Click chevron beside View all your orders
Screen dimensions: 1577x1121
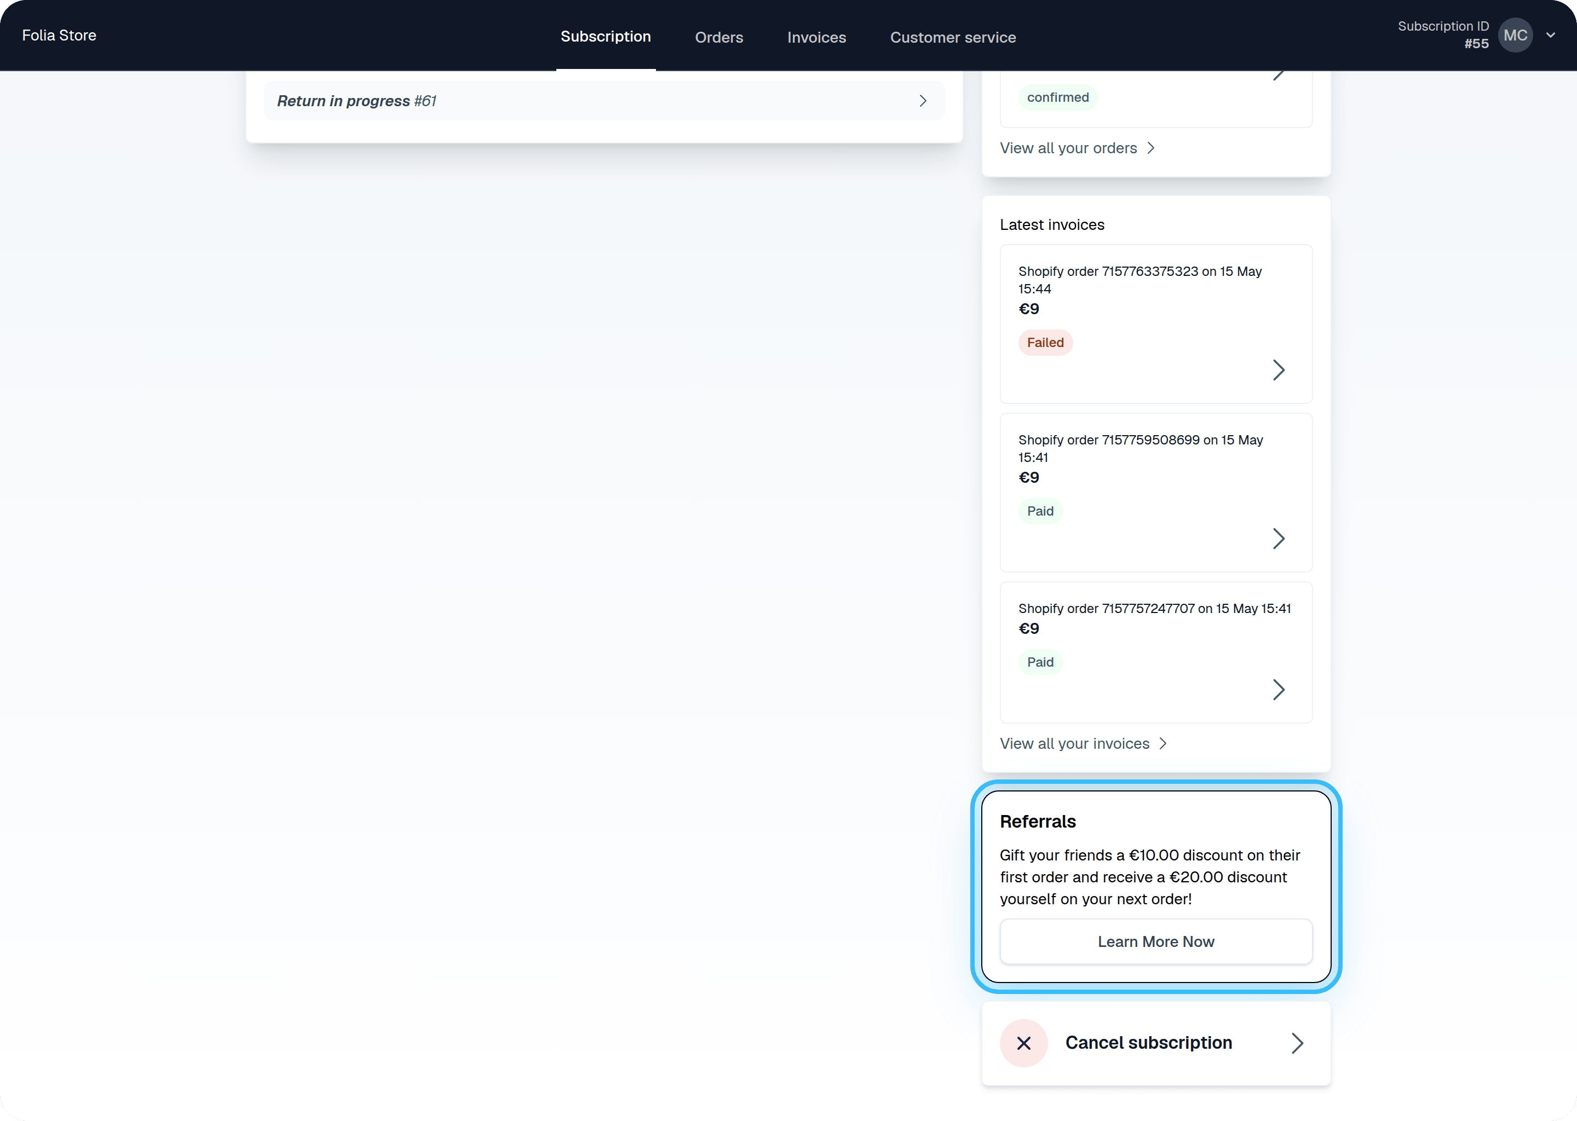tap(1150, 148)
